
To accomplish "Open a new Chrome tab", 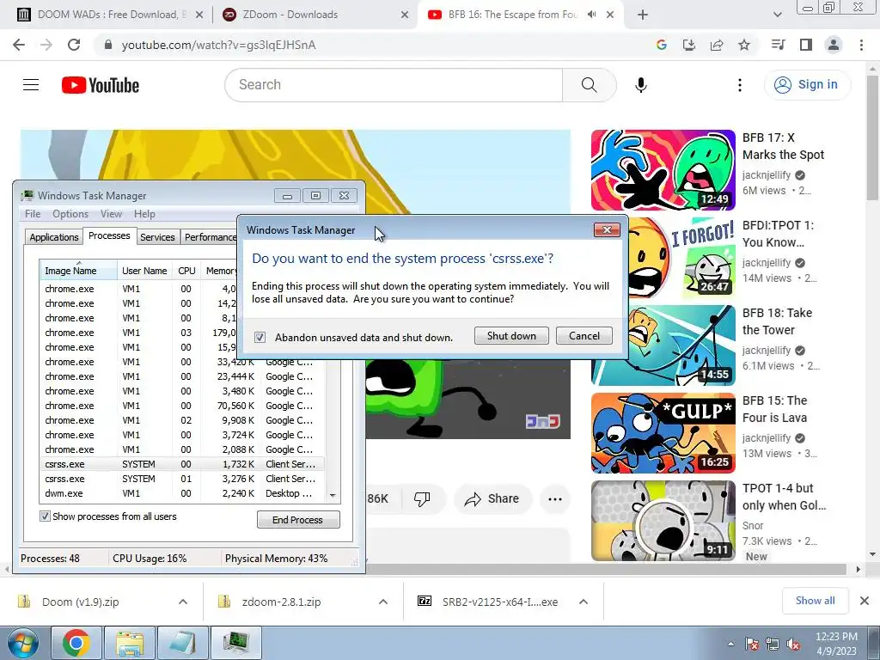I will (643, 15).
